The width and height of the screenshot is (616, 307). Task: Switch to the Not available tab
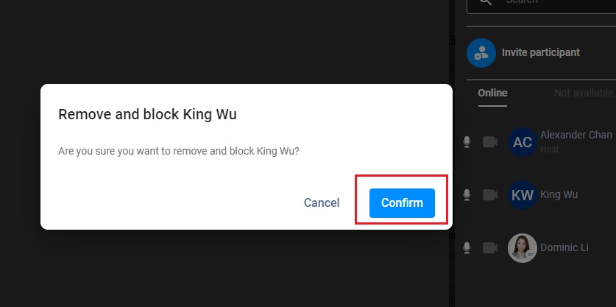(584, 93)
